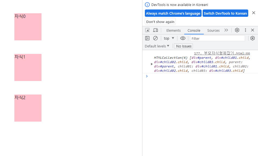258x156 pixels.
Task: Click first div#child02.child in console output
Action: tap(171, 62)
